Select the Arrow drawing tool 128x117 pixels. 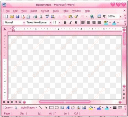[x=46, y=108]
